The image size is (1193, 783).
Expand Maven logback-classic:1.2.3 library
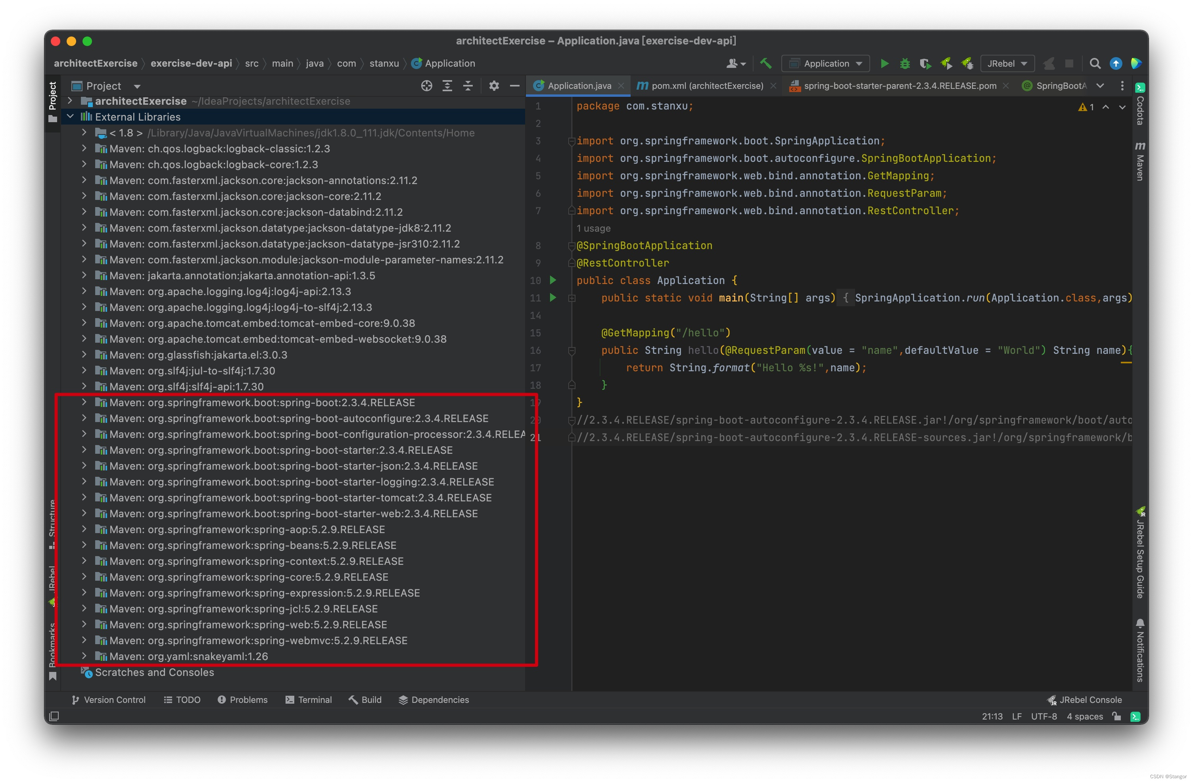84,148
